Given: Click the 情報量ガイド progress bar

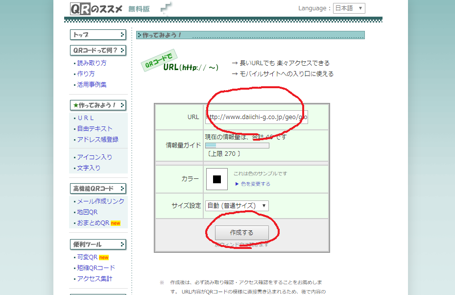Looking at the screenshot, I should point(237,146).
